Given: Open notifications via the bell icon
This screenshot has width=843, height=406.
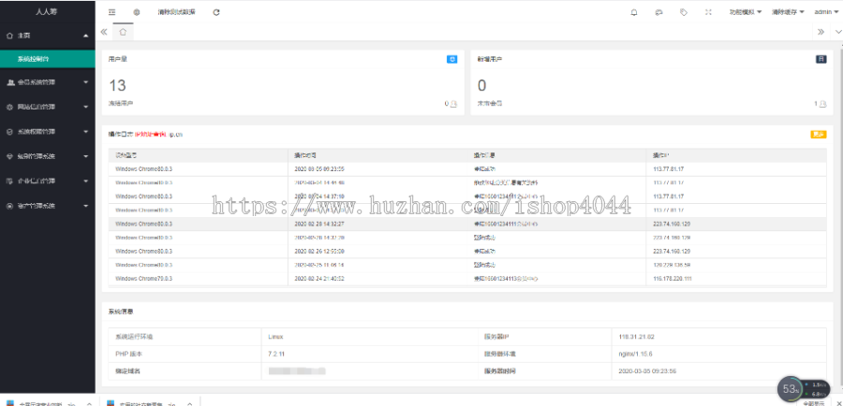Looking at the screenshot, I should pyautogui.click(x=634, y=12).
